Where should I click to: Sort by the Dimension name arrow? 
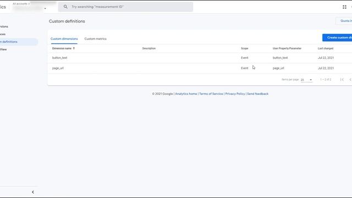pos(74,48)
